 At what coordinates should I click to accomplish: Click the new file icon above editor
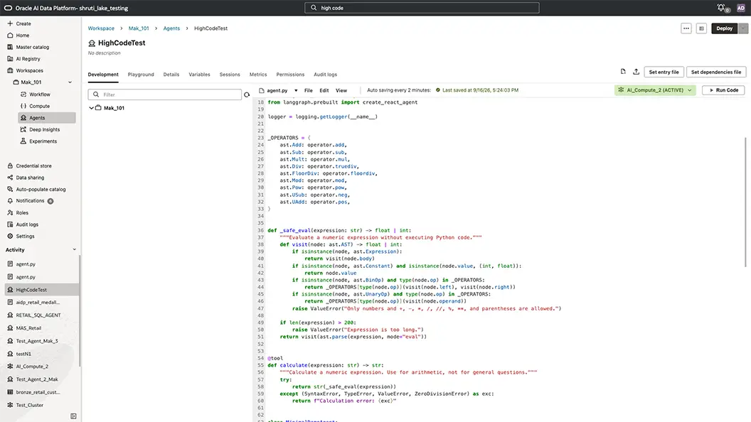(623, 72)
